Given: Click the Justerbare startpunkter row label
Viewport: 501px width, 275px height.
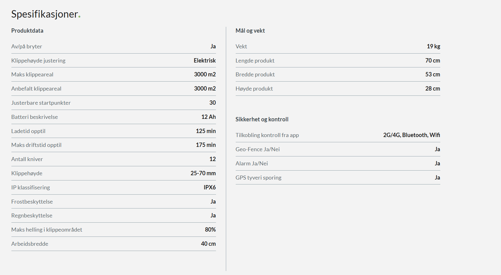Looking at the screenshot, I should coord(41,103).
